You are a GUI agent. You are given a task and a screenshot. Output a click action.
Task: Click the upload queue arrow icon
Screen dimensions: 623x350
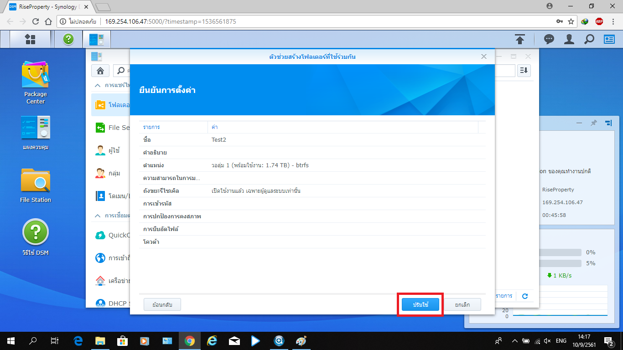[519, 39]
